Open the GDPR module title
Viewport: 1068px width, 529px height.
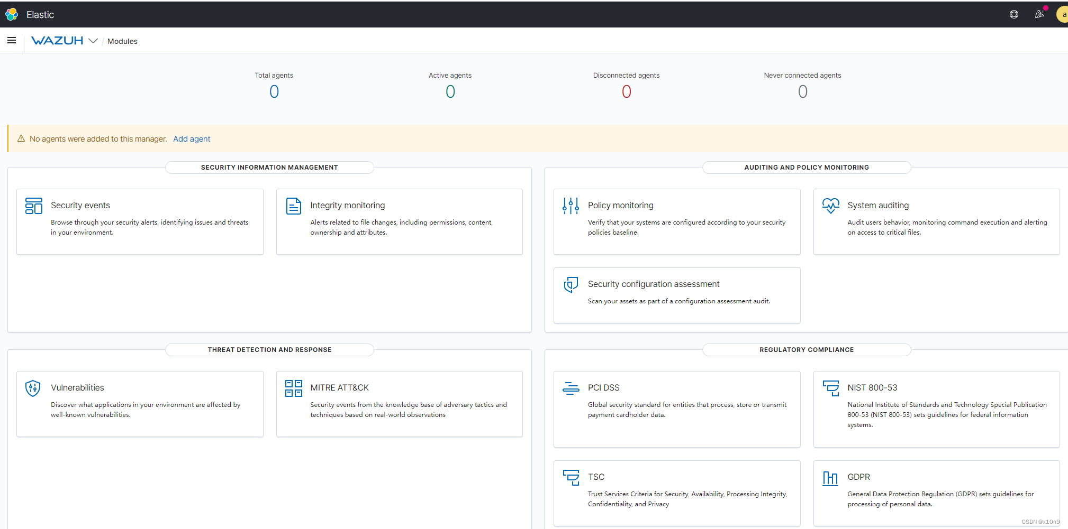click(859, 477)
